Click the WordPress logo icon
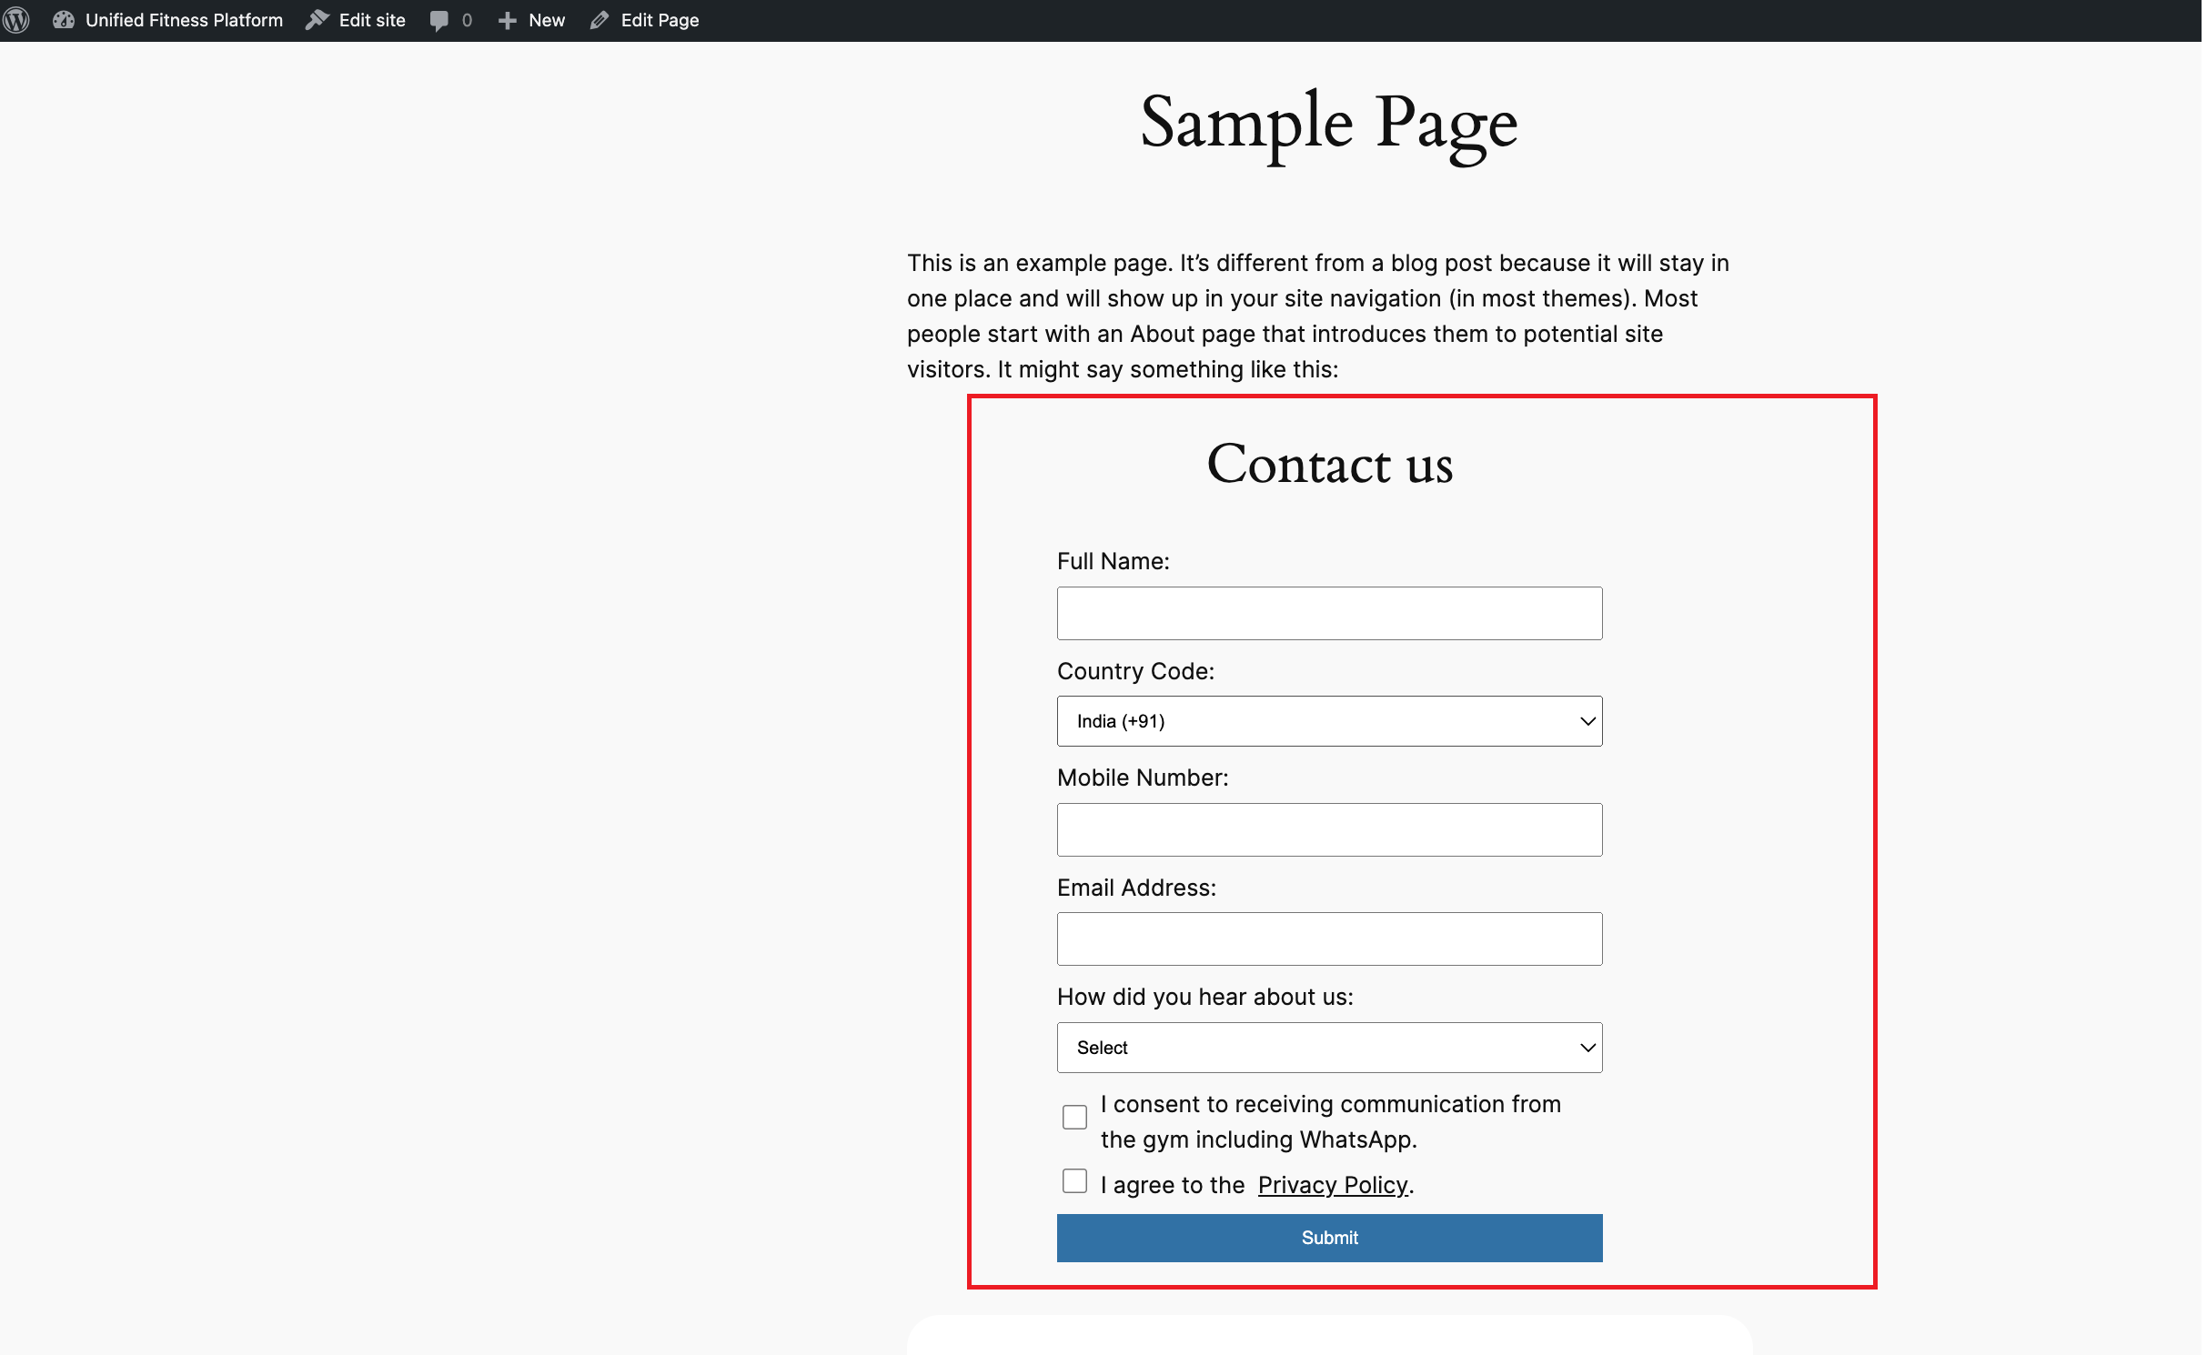This screenshot has height=1355, width=2207. coord(16,20)
